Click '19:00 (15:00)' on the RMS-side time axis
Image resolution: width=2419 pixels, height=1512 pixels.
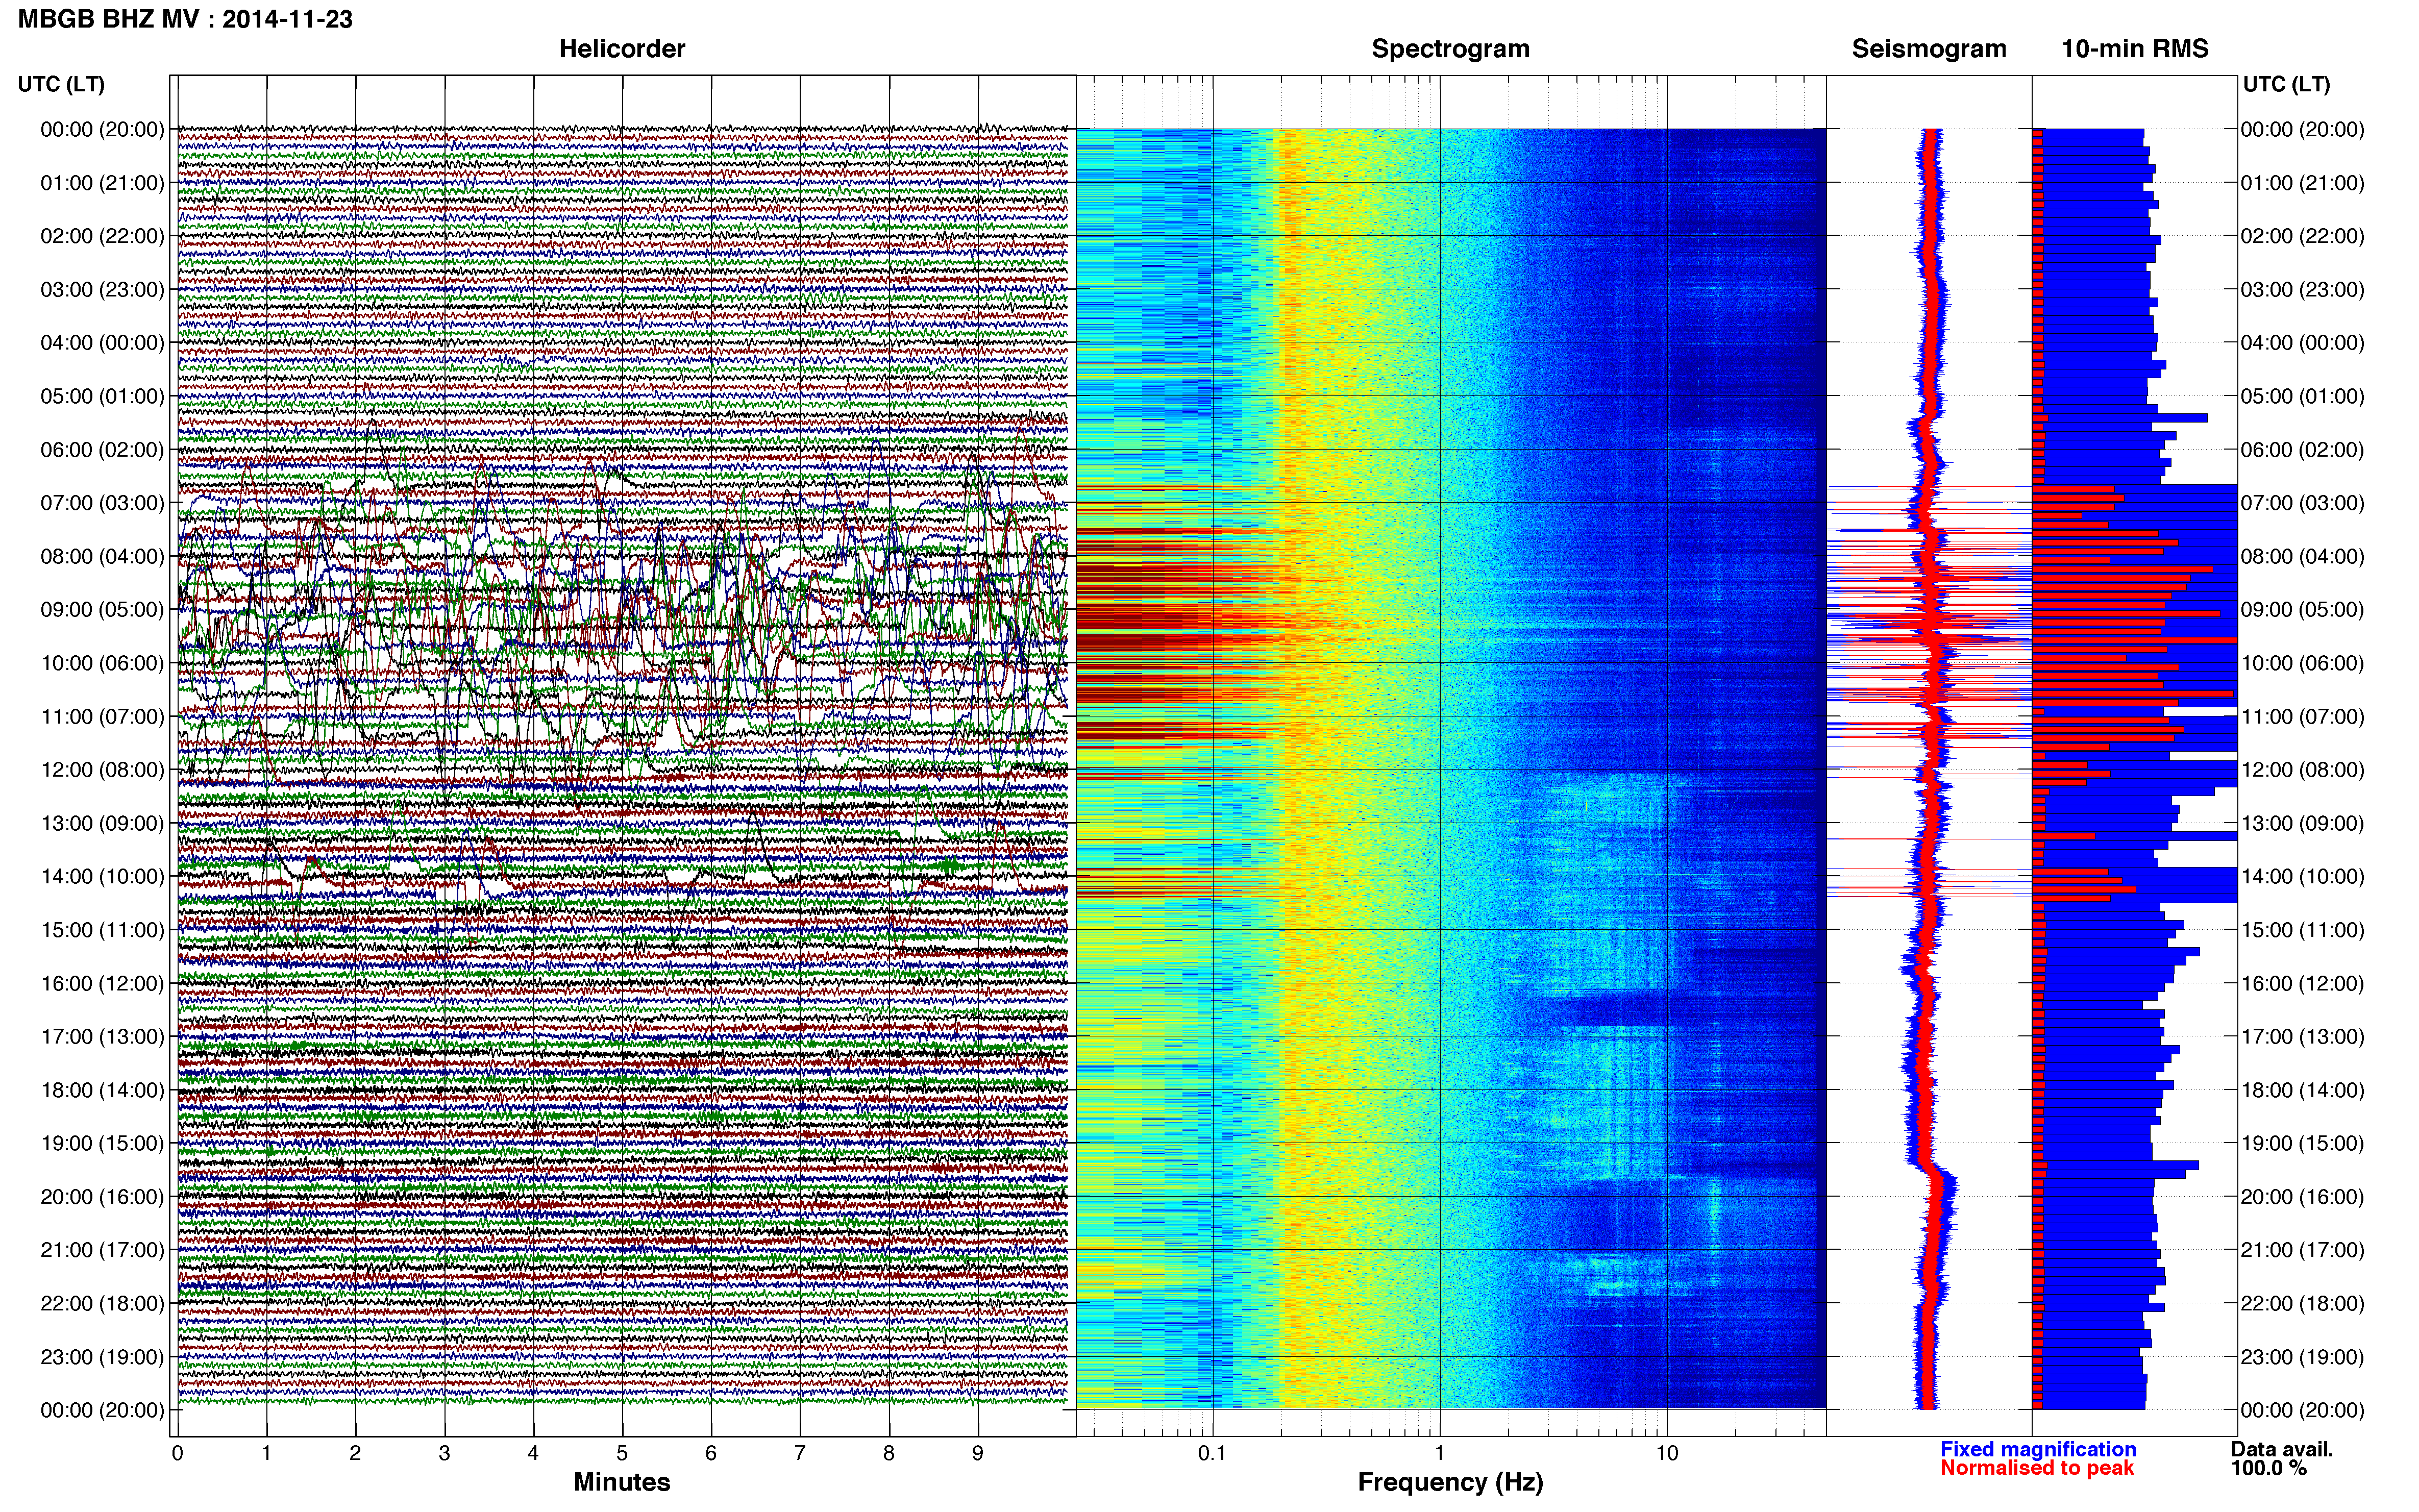(2303, 1143)
